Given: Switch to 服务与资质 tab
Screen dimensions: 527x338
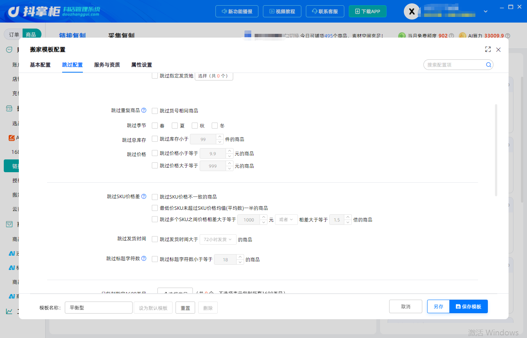Looking at the screenshot, I should point(107,65).
